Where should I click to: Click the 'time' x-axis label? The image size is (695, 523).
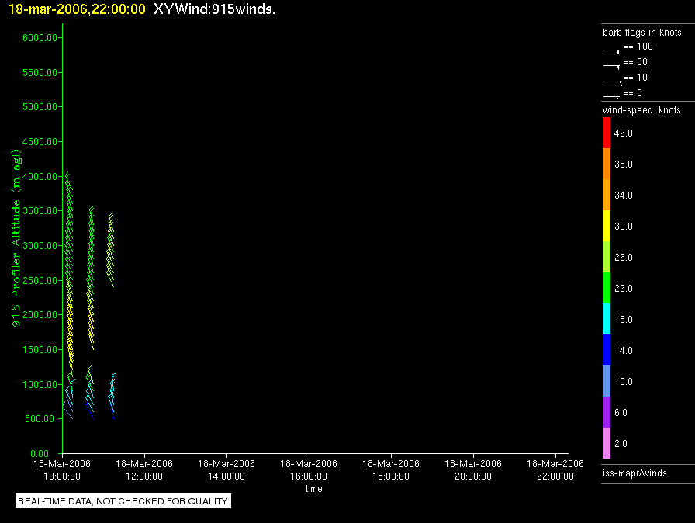click(x=314, y=489)
